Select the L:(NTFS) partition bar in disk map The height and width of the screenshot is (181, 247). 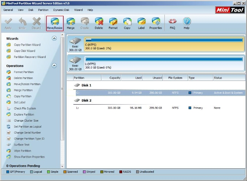pyautogui.click(x=164, y=63)
